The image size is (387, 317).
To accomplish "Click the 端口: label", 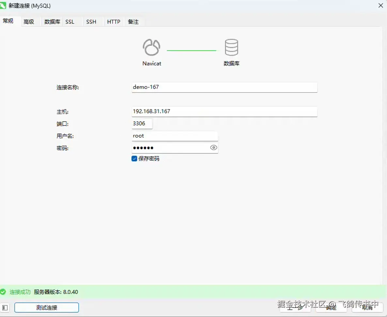I will [62, 124].
